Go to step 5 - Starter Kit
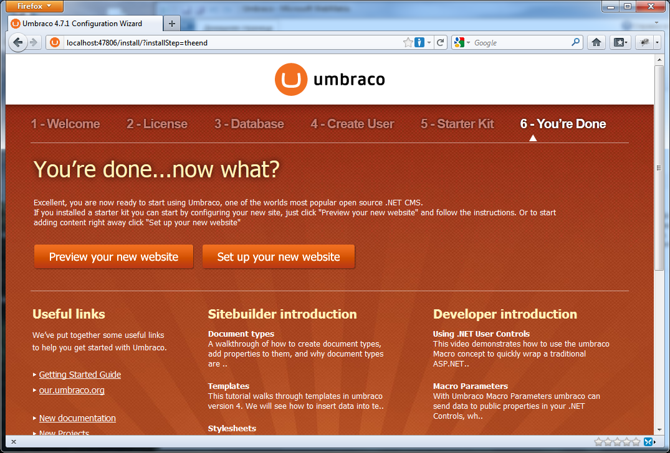This screenshot has width=670, height=453. 457,124
